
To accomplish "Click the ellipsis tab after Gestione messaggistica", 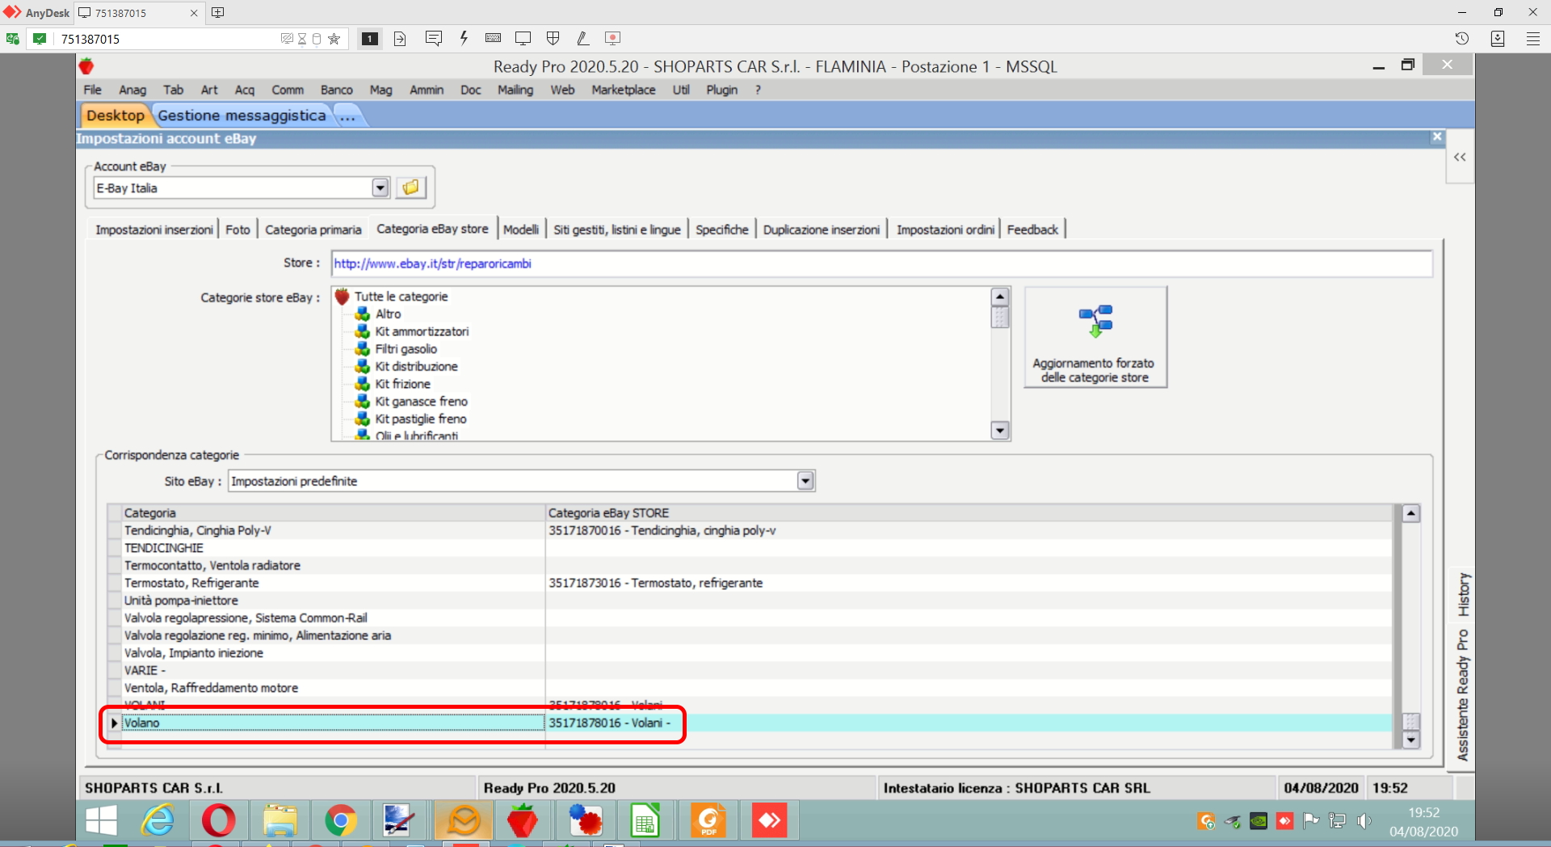I will coord(347,116).
